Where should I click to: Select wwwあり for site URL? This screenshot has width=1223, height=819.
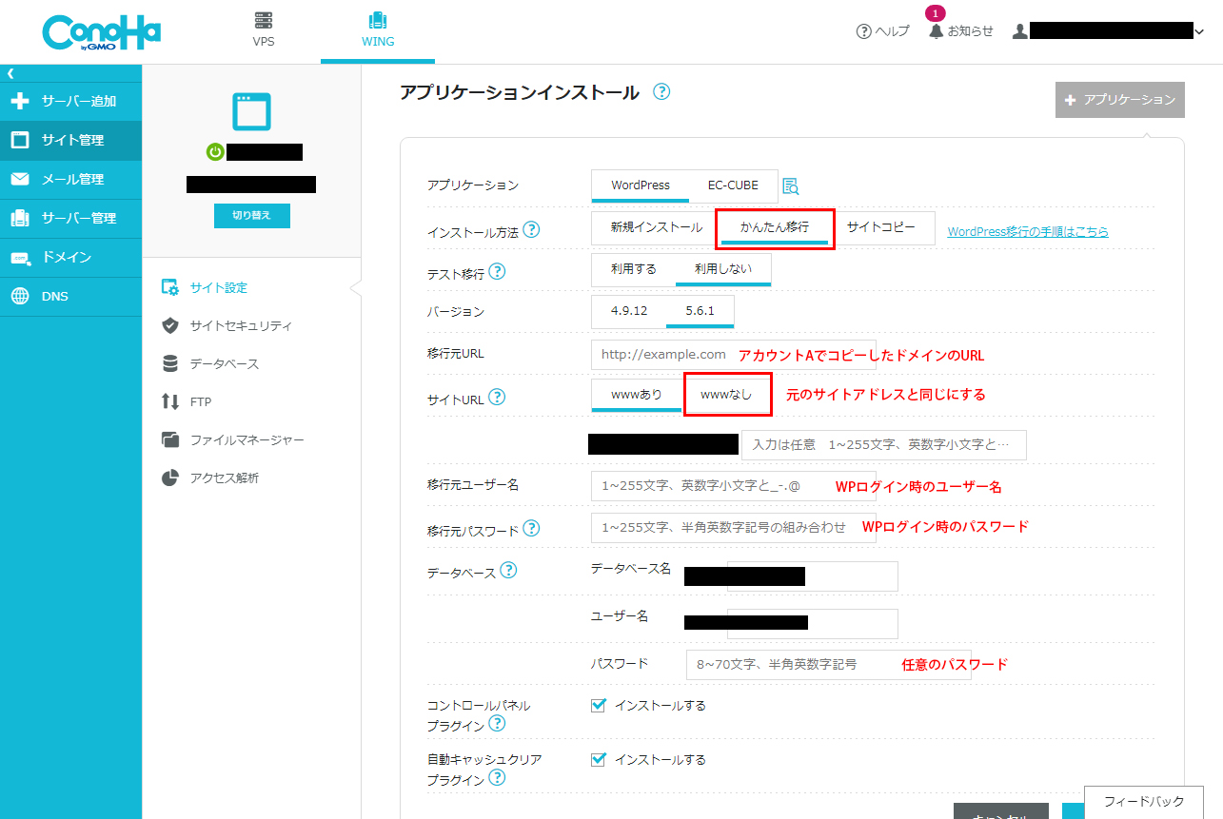(x=637, y=395)
